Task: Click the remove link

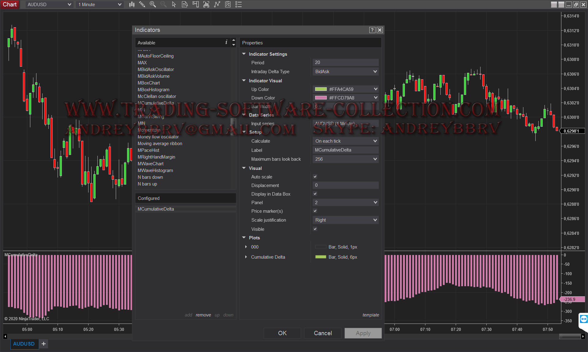Action: 203,315
